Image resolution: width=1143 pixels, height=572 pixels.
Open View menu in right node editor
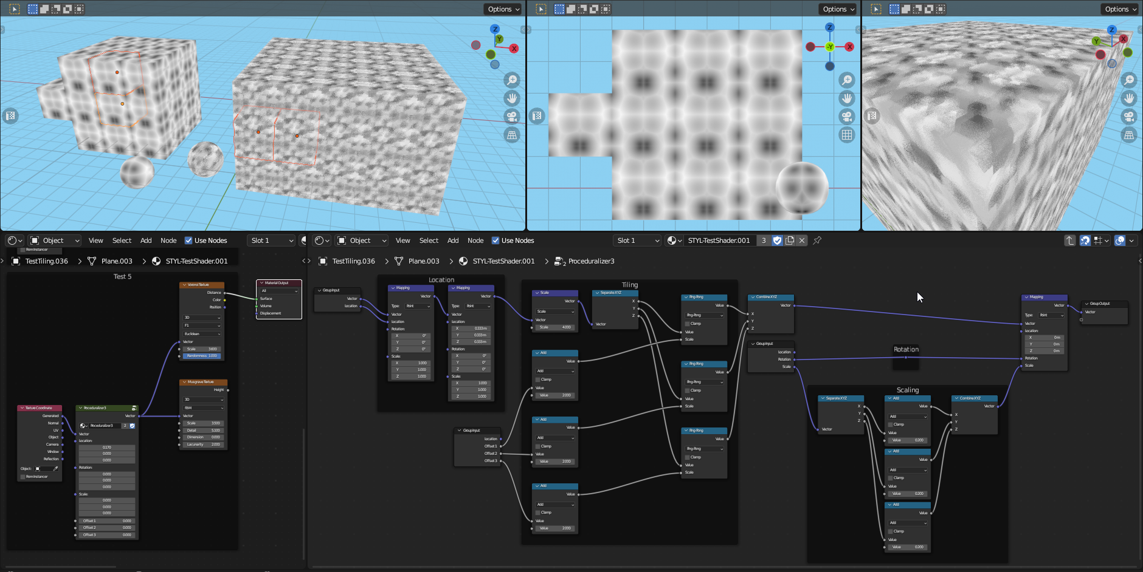(x=403, y=240)
